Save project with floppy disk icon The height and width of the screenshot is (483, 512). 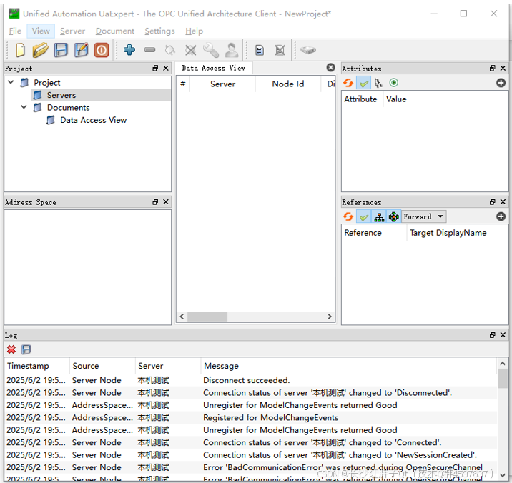tap(61, 50)
